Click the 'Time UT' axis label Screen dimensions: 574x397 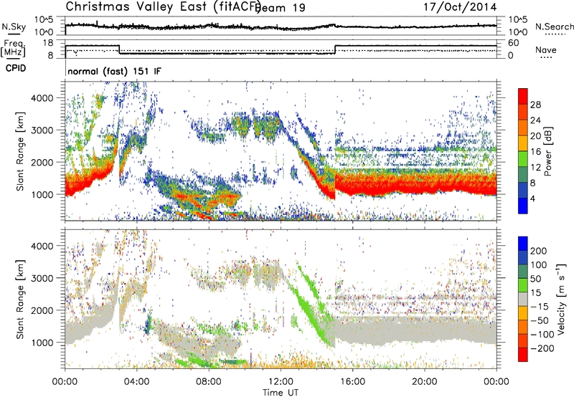pos(281,393)
